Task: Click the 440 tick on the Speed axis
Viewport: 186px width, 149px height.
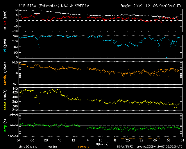Action: [15, 89]
